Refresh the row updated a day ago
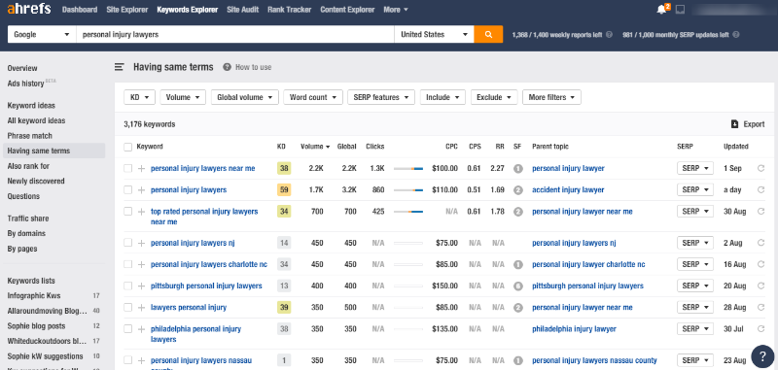778x370 pixels. click(760, 189)
